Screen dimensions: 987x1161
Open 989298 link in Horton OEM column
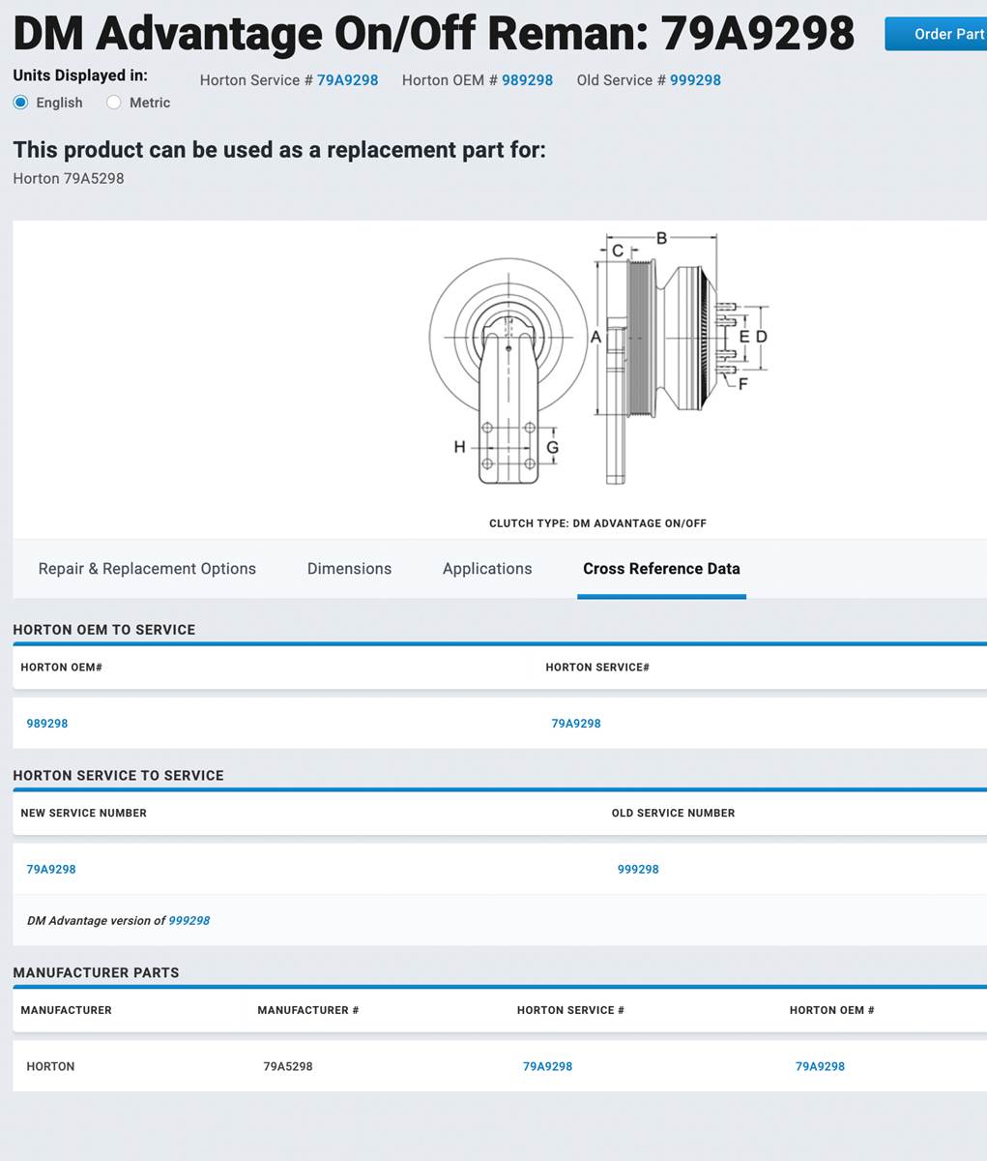click(47, 724)
